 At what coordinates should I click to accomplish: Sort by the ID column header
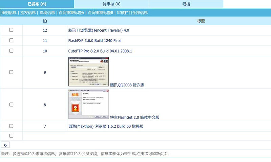tap(45, 21)
